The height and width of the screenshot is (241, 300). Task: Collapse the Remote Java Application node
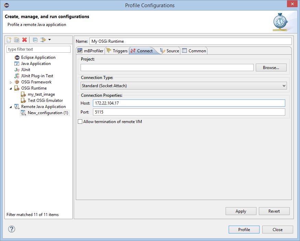click(x=11, y=107)
